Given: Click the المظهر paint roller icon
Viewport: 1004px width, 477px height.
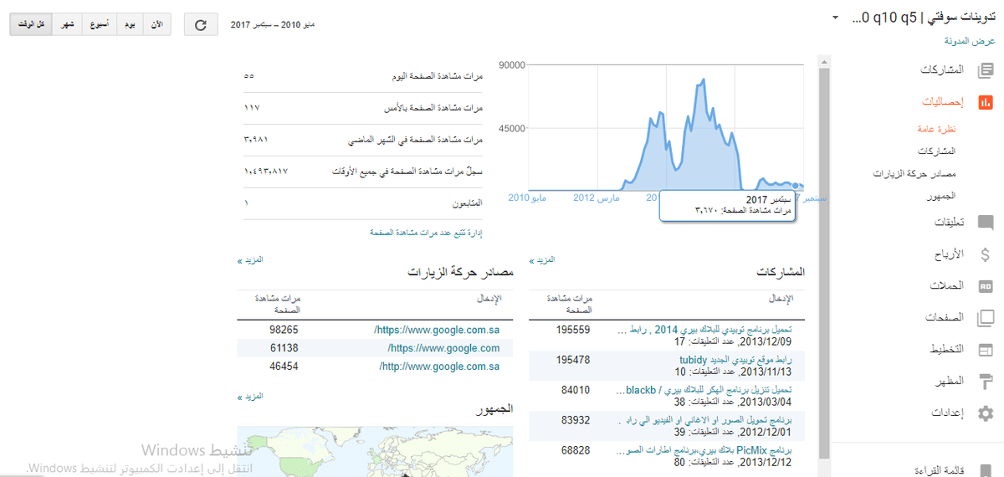Looking at the screenshot, I should (x=986, y=381).
